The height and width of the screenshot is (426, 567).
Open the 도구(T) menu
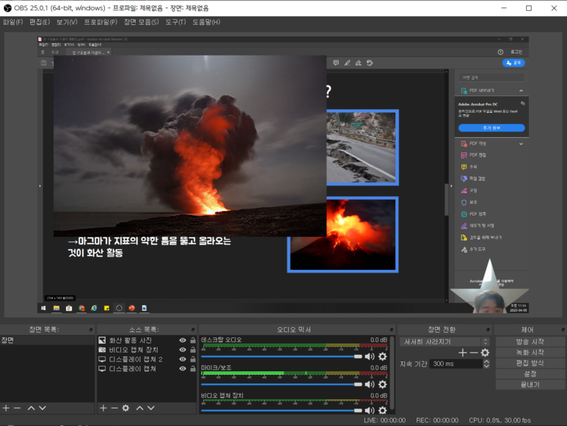[x=176, y=22]
